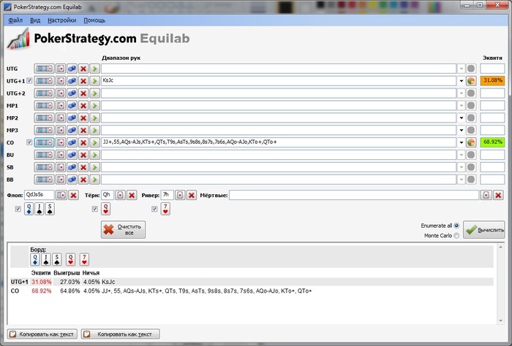
Task: Click the results panel scroll down arrow
Action: (x=500, y=321)
